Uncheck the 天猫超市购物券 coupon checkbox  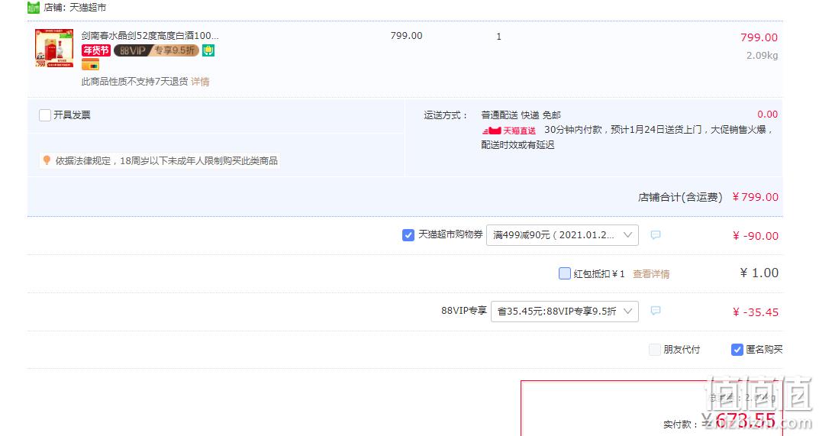(408, 235)
